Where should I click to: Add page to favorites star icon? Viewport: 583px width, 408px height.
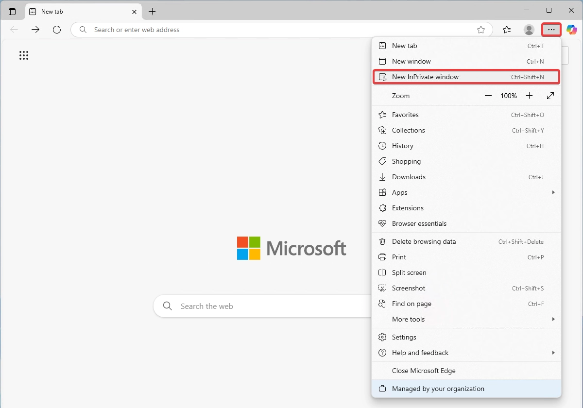(x=481, y=30)
